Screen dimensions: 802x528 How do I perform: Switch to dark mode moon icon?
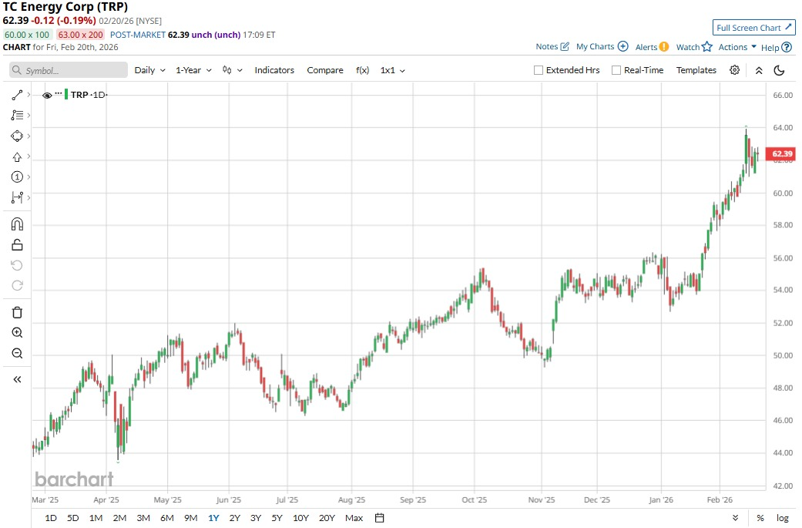click(779, 70)
